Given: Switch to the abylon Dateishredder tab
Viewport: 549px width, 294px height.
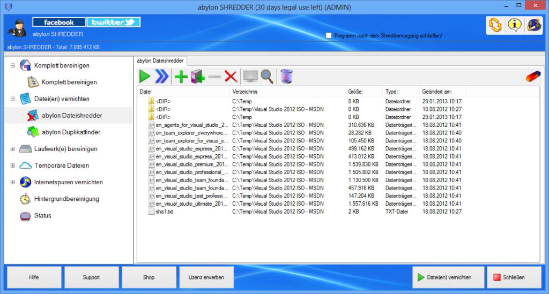Looking at the screenshot, I should pyautogui.click(x=160, y=61).
